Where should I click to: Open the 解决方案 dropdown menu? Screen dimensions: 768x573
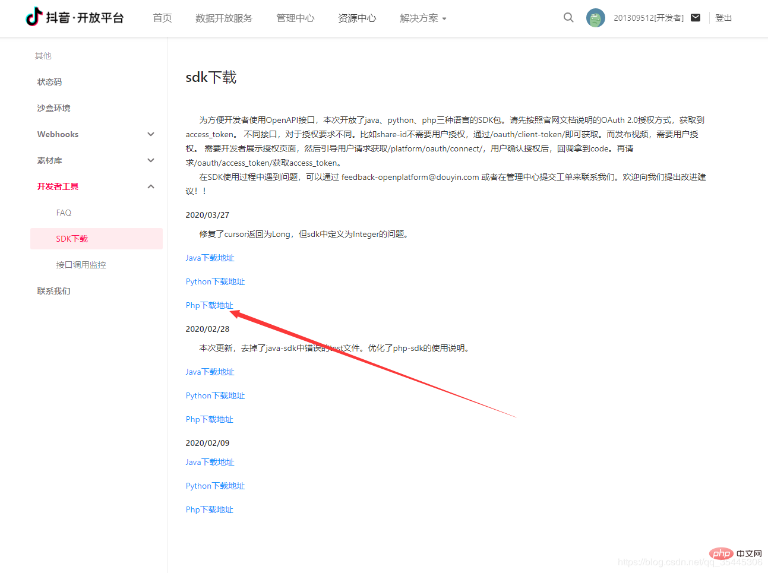(423, 18)
